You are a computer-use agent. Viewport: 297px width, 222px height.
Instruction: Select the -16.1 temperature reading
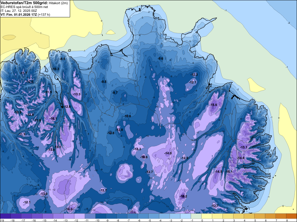tap(53, 119)
